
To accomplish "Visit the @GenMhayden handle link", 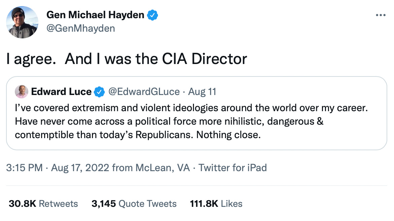I will pos(80,28).
